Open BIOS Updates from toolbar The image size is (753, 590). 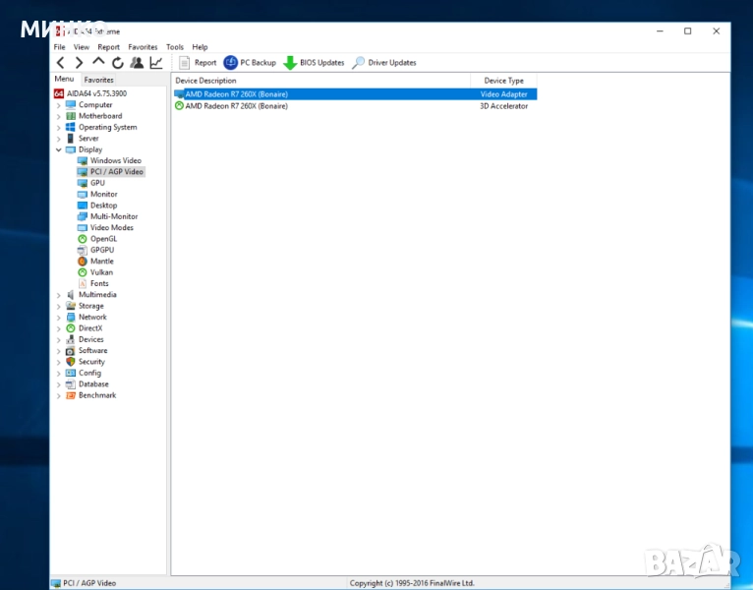click(x=314, y=63)
